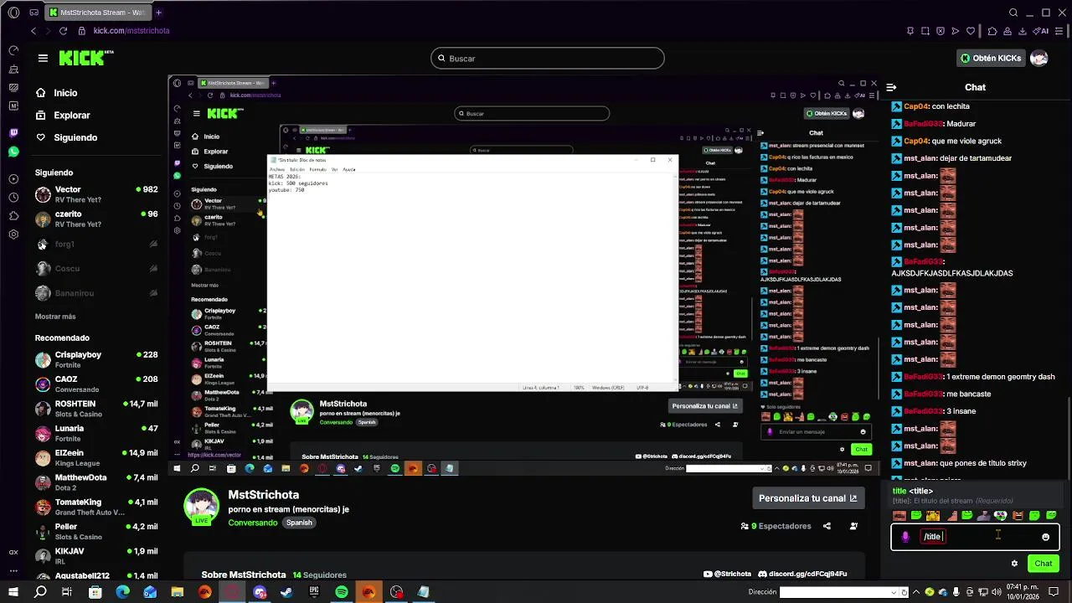Open WhatsApp in the Opera GX sidebar
The height and width of the screenshot is (603, 1072).
(x=13, y=152)
